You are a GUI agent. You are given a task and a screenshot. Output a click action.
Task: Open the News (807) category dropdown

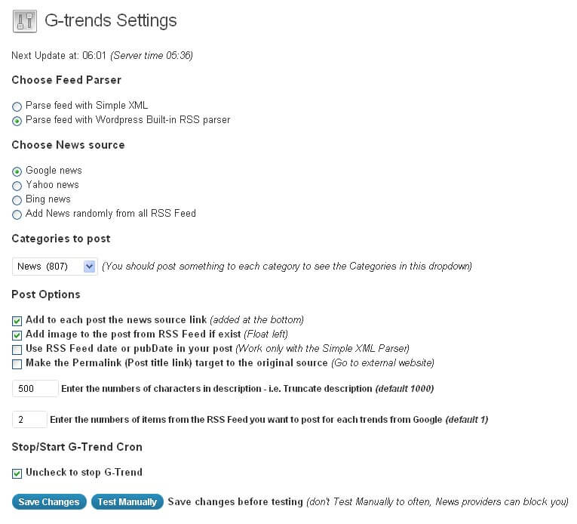pyautogui.click(x=55, y=267)
